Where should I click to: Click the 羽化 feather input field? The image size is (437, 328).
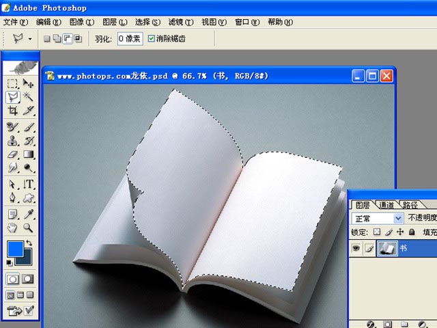(x=129, y=39)
